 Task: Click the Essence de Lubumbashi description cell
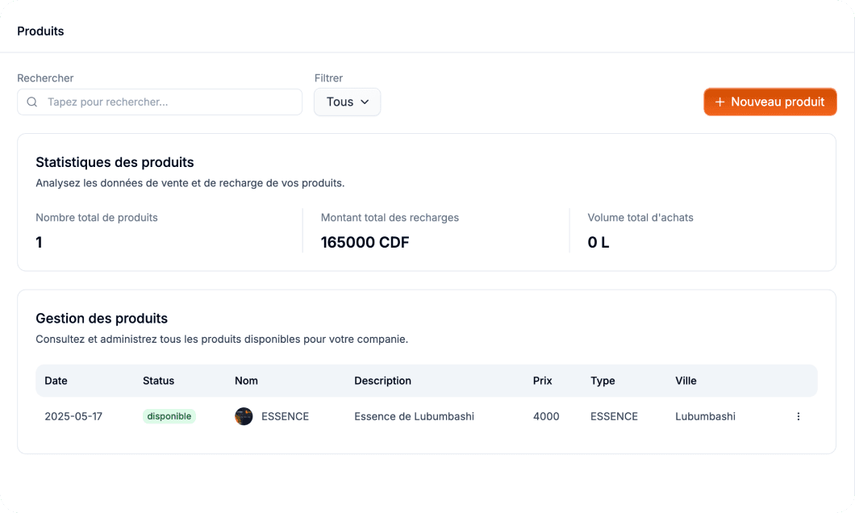414,416
